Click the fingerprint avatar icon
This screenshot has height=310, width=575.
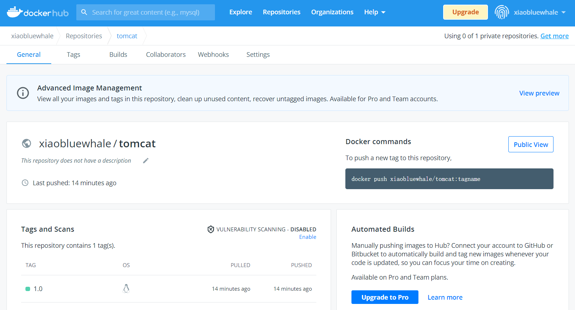tap(502, 12)
